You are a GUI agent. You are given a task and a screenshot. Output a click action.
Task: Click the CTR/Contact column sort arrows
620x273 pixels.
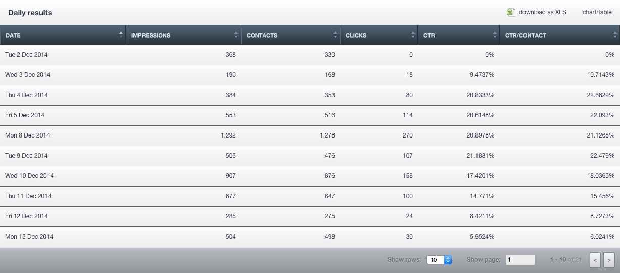click(x=614, y=35)
